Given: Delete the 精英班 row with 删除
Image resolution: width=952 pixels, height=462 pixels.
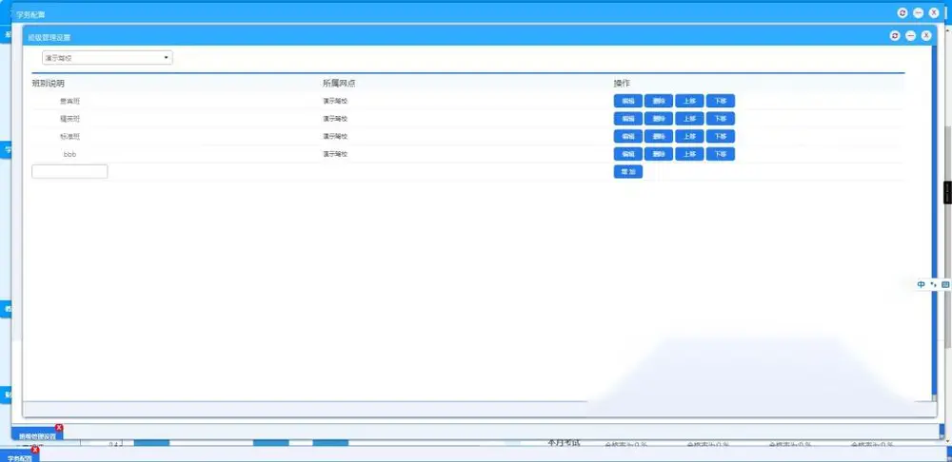Looking at the screenshot, I should 658,119.
